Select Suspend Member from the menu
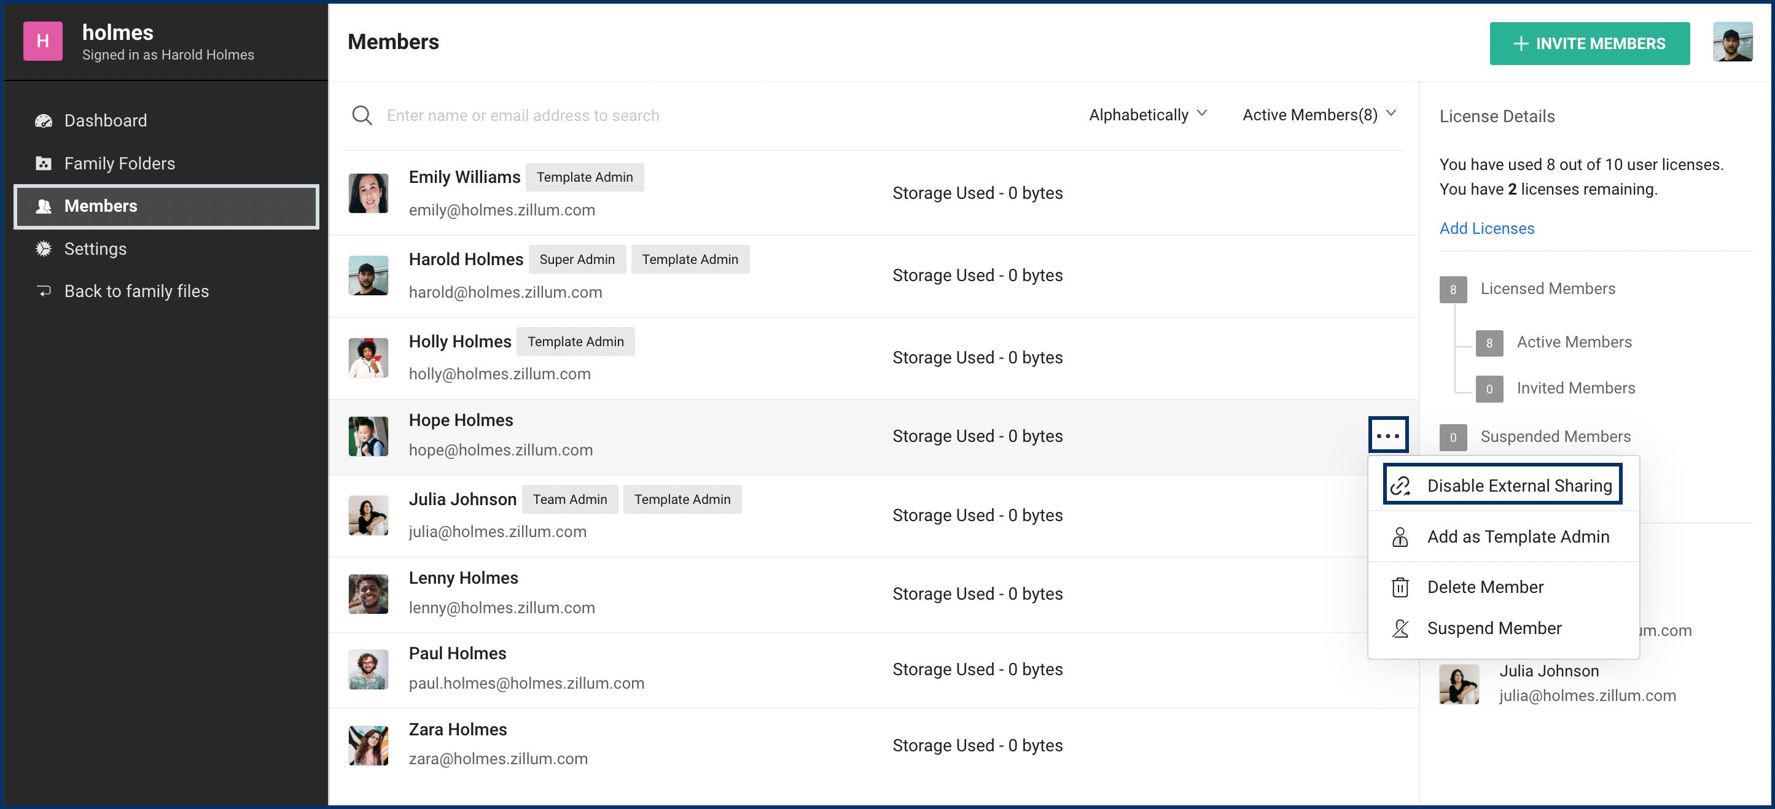 (1494, 628)
